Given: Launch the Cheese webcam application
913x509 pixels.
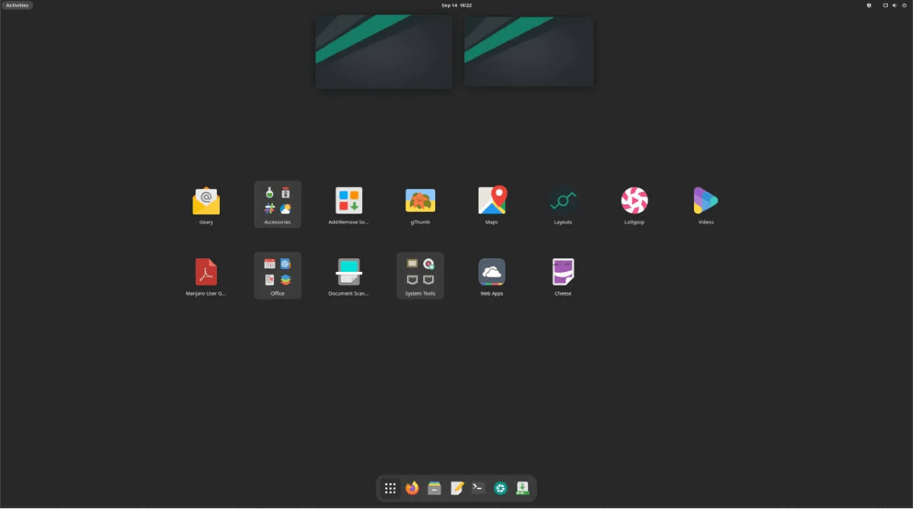Looking at the screenshot, I should point(562,272).
